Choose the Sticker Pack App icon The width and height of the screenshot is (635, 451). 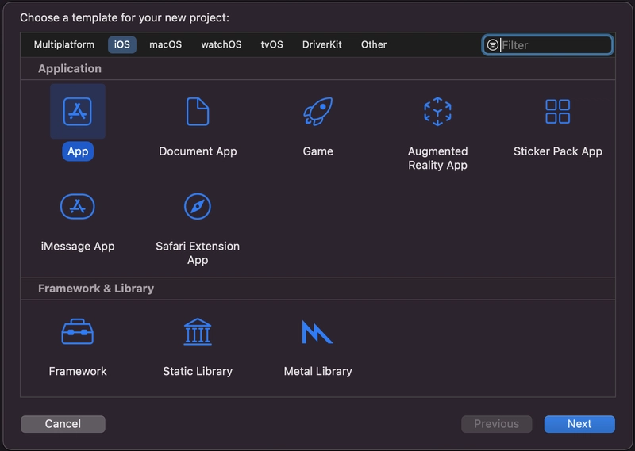(x=557, y=112)
